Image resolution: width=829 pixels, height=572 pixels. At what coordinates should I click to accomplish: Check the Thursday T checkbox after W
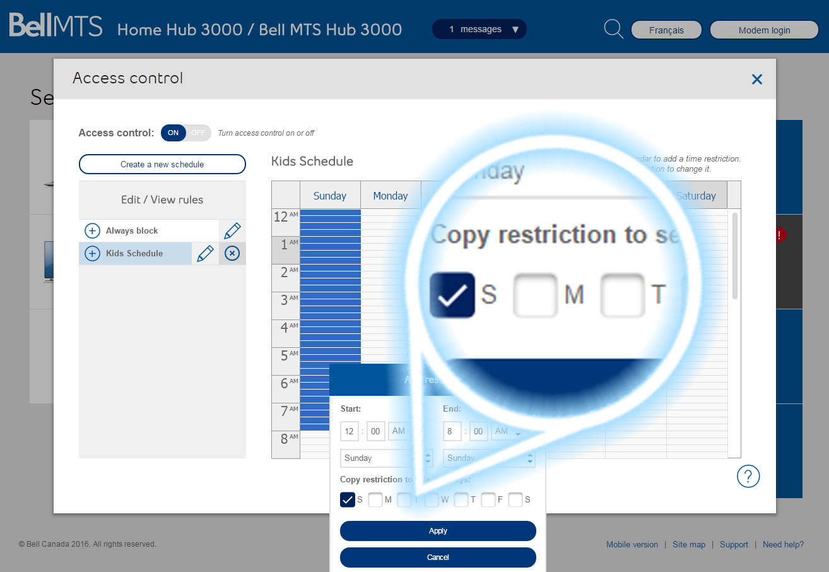click(x=461, y=500)
